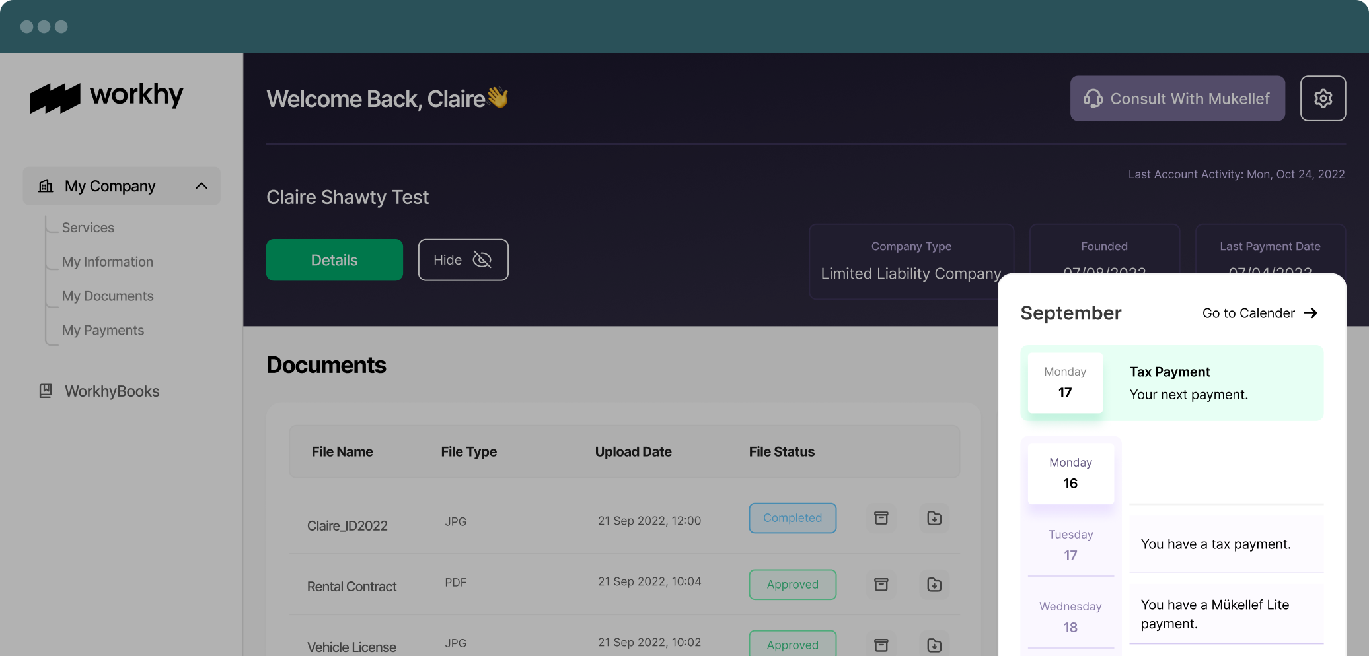The width and height of the screenshot is (1369, 656).
Task: Download the Vehicle License file
Action: pyautogui.click(x=934, y=645)
